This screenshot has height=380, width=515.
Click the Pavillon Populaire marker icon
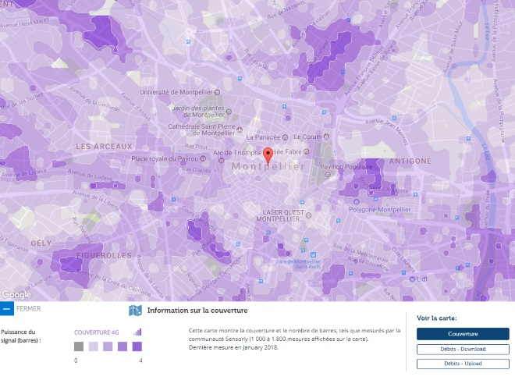coord(328,175)
